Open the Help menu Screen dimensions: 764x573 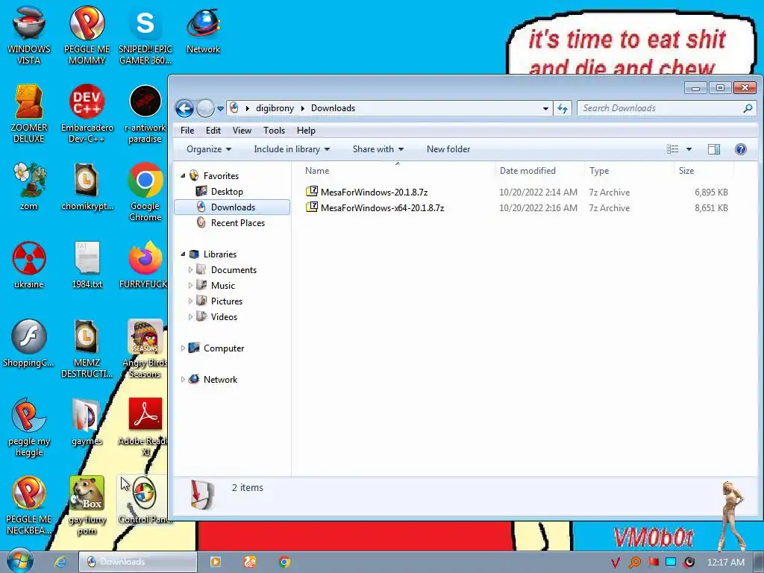click(306, 131)
